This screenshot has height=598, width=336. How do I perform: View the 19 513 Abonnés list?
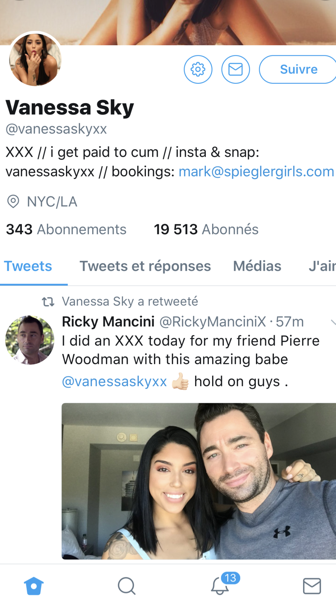coord(206,229)
